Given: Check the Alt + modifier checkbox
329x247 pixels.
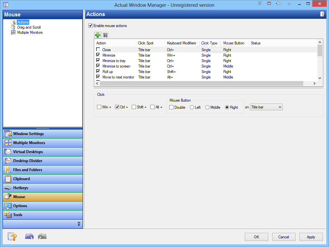Looking at the screenshot, I should pyautogui.click(x=152, y=107).
